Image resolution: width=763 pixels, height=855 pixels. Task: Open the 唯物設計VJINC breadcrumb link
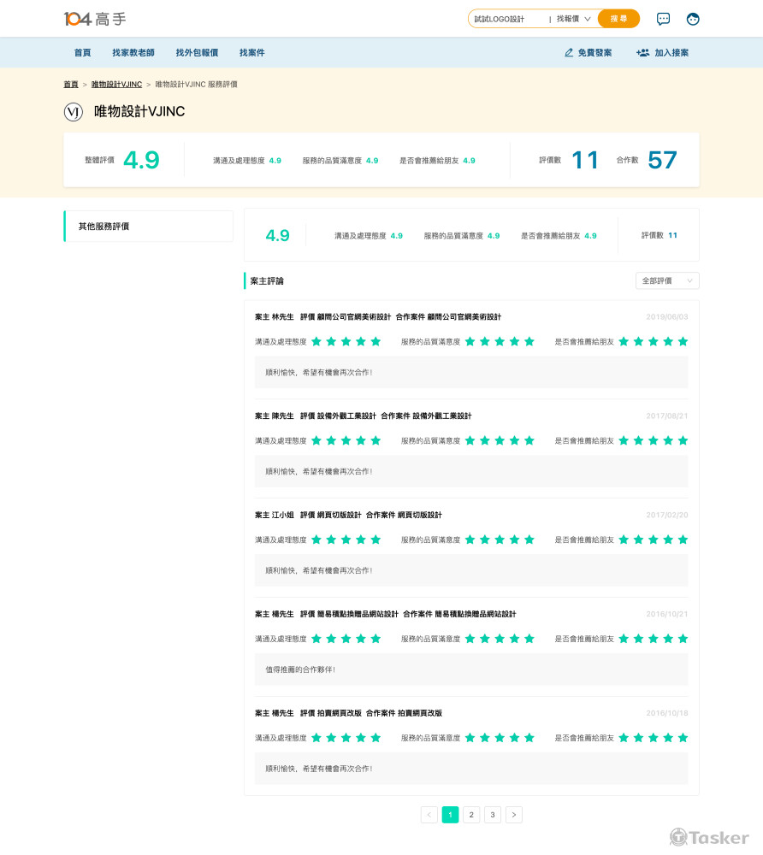coord(116,85)
